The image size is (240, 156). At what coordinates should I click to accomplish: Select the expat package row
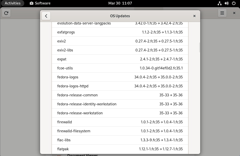coord(120,59)
